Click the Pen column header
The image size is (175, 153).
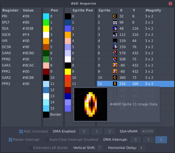(x=56, y=10)
